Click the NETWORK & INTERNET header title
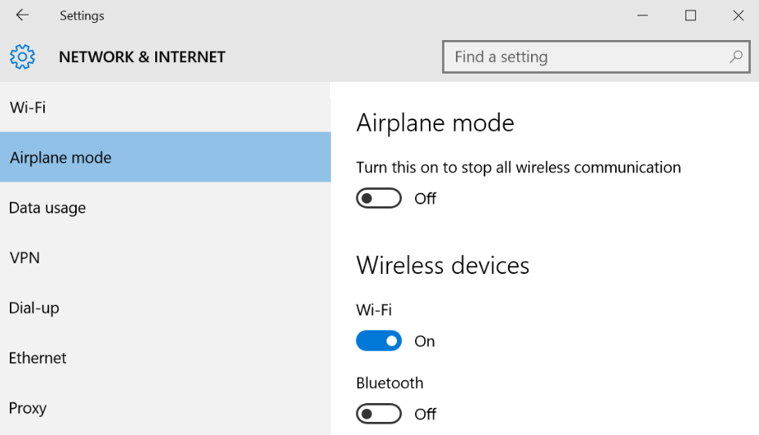 point(142,57)
